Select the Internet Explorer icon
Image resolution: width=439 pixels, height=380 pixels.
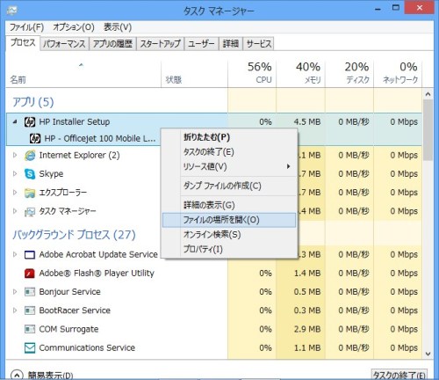point(30,155)
